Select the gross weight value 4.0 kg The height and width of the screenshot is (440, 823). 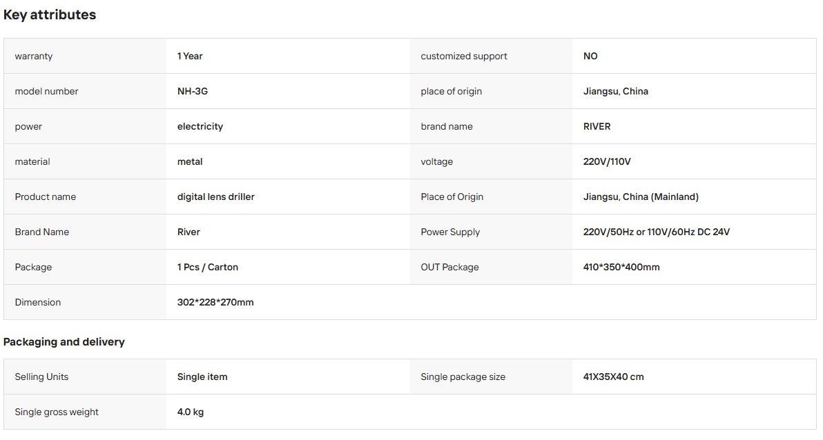[191, 412]
